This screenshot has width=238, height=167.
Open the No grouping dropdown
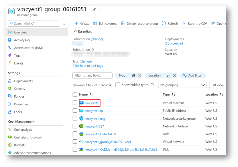tap(182, 85)
